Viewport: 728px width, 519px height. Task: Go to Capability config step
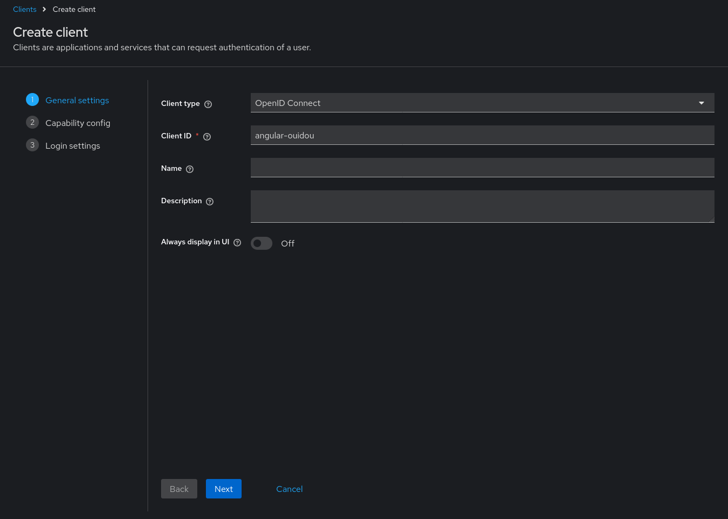(x=78, y=123)
